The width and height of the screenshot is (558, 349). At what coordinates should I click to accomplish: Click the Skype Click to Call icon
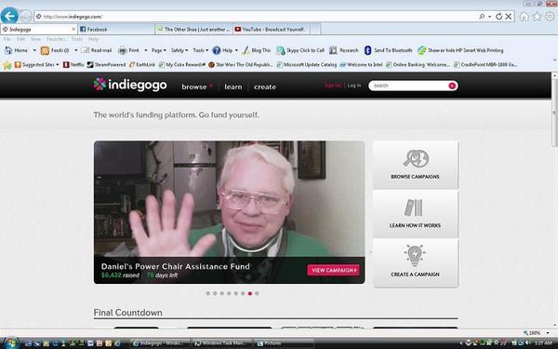click(281, 50)
